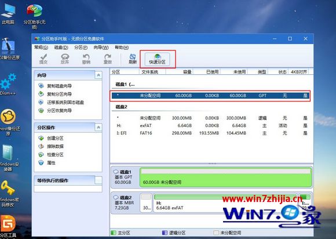Select the I: EFI FAT16 partition row
The image size is (336, 239).
(211, 133)
